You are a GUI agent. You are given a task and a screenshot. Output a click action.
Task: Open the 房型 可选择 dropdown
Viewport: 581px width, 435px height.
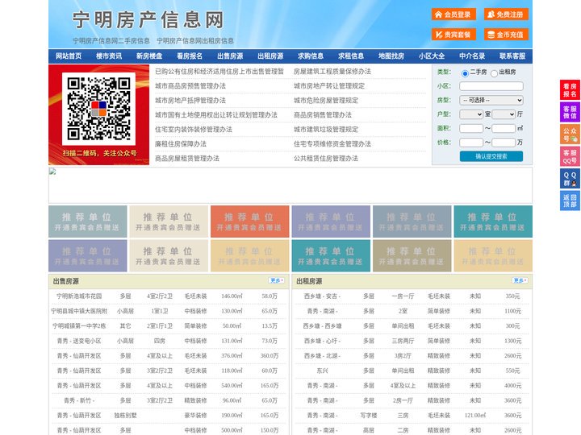[491, 100]
